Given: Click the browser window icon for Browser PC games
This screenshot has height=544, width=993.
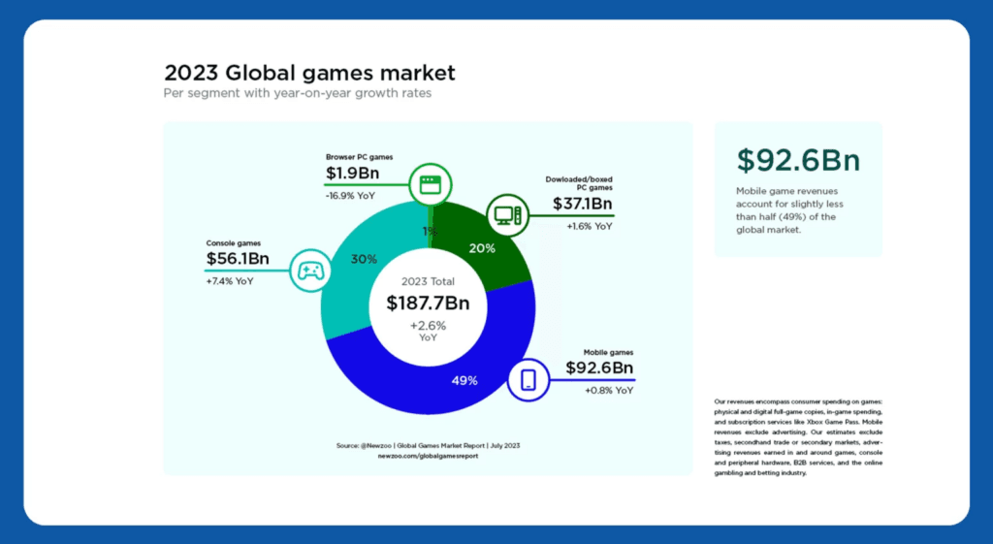Looking at the screenshot, I should 428,181.
